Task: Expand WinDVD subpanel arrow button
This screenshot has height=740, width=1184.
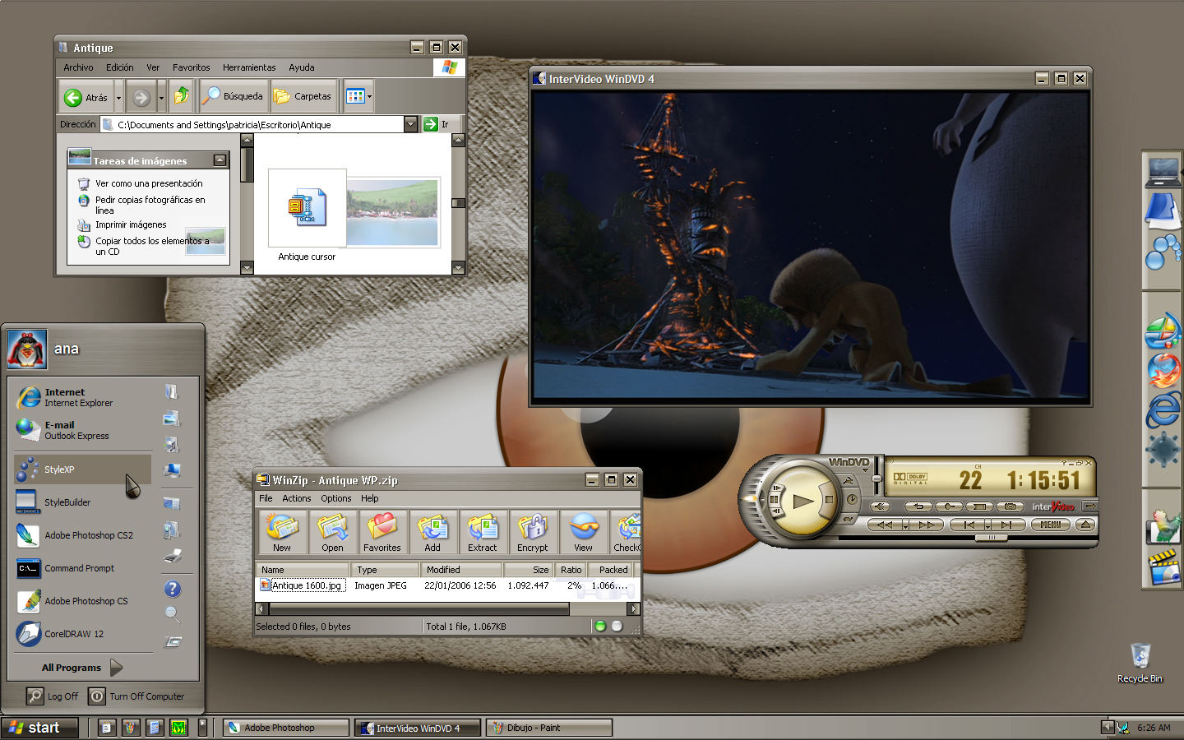Action: [x=1089, y=506]
